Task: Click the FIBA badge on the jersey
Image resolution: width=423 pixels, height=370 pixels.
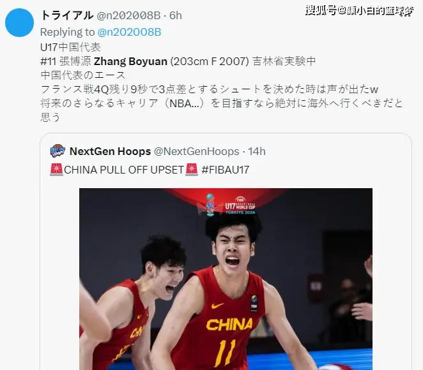Action: (254, 302)
